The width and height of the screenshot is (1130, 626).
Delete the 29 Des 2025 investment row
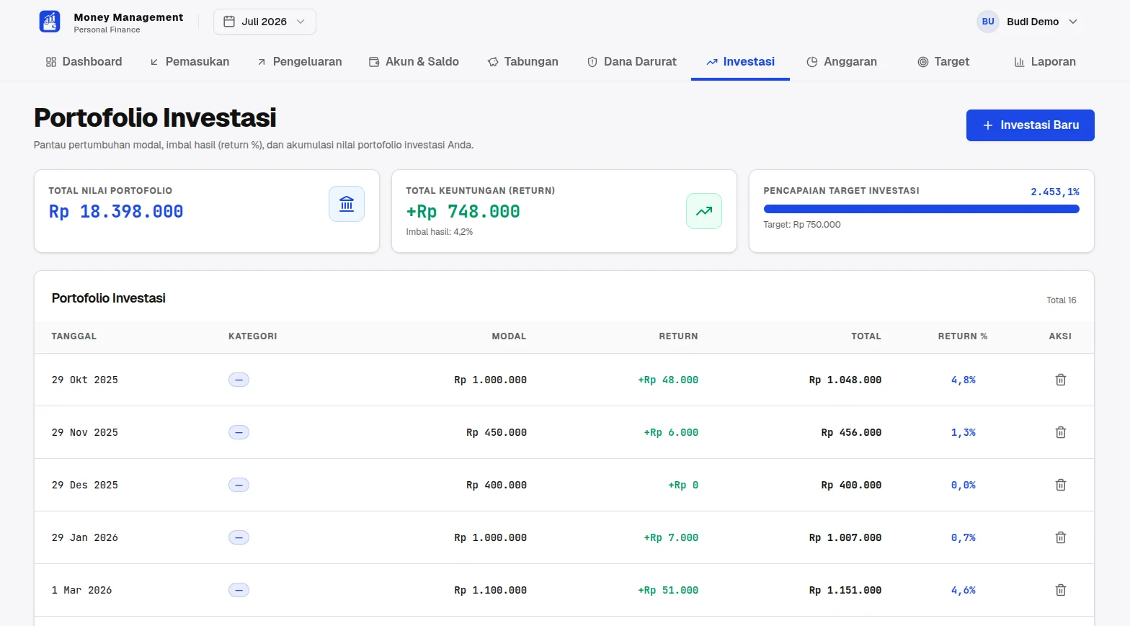tap(1061, 485)
